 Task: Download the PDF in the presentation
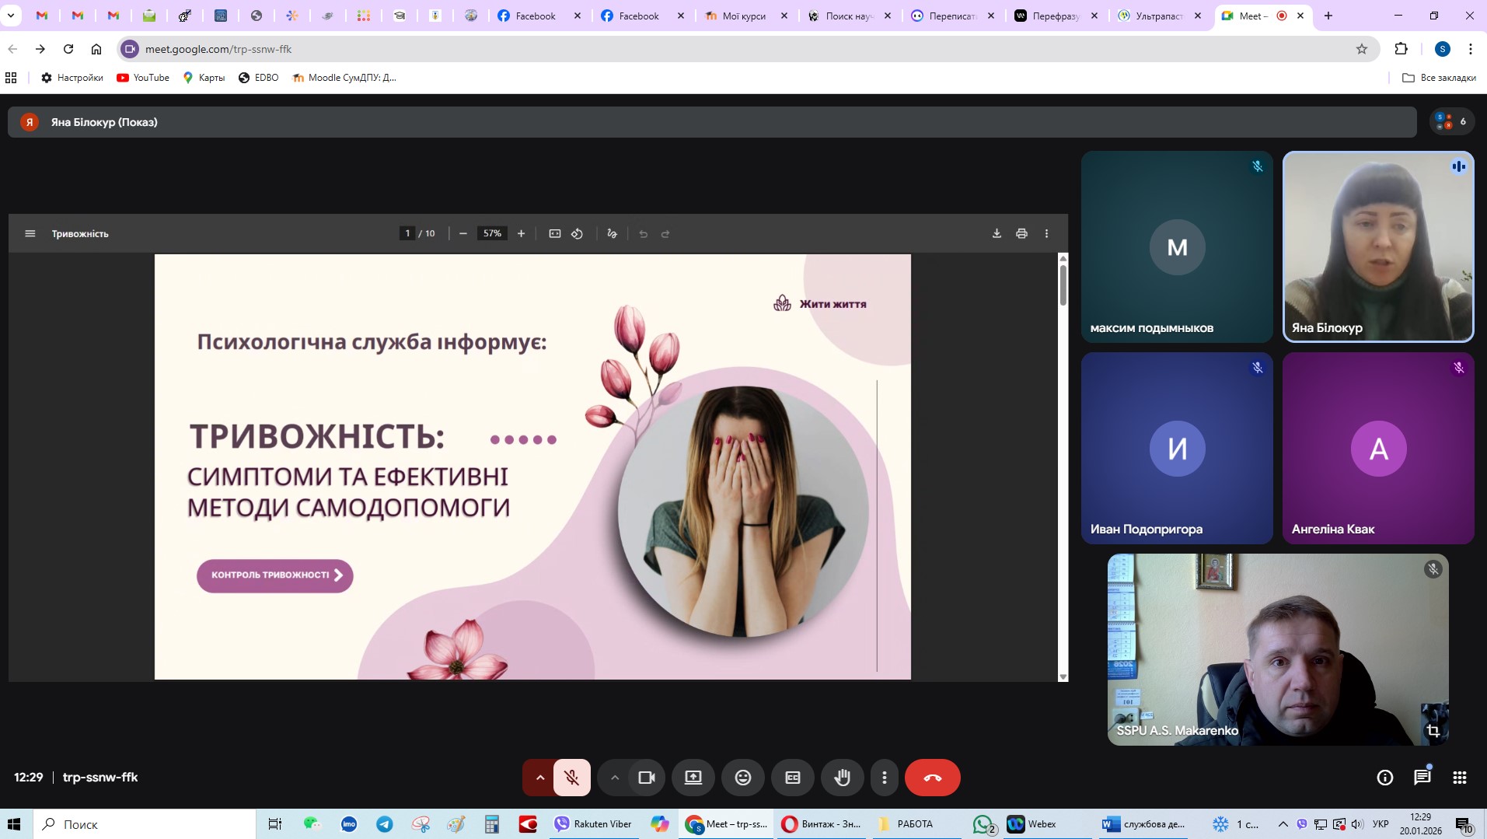pyautogui.click(x=997, y=233)
